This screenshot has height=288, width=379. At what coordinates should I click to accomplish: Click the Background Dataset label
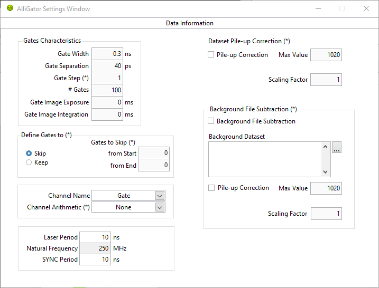[237, 137]
